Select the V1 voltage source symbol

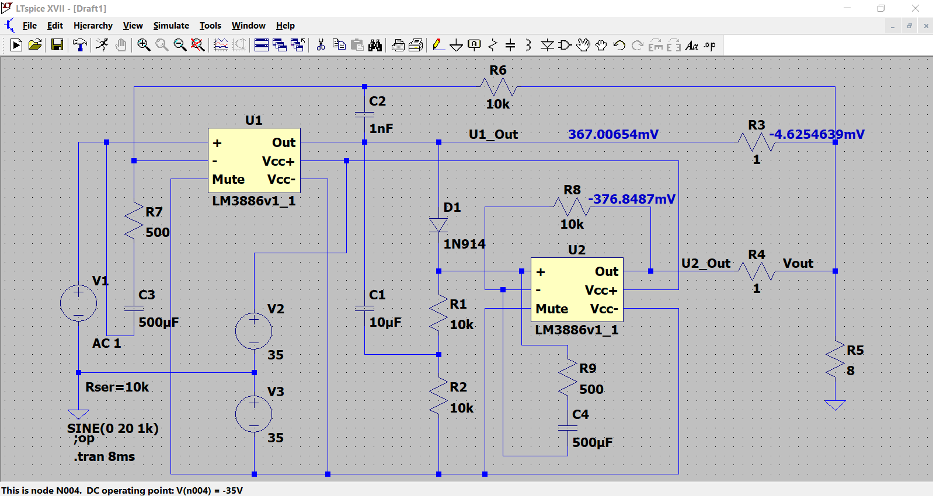click(x=78, y=303)
